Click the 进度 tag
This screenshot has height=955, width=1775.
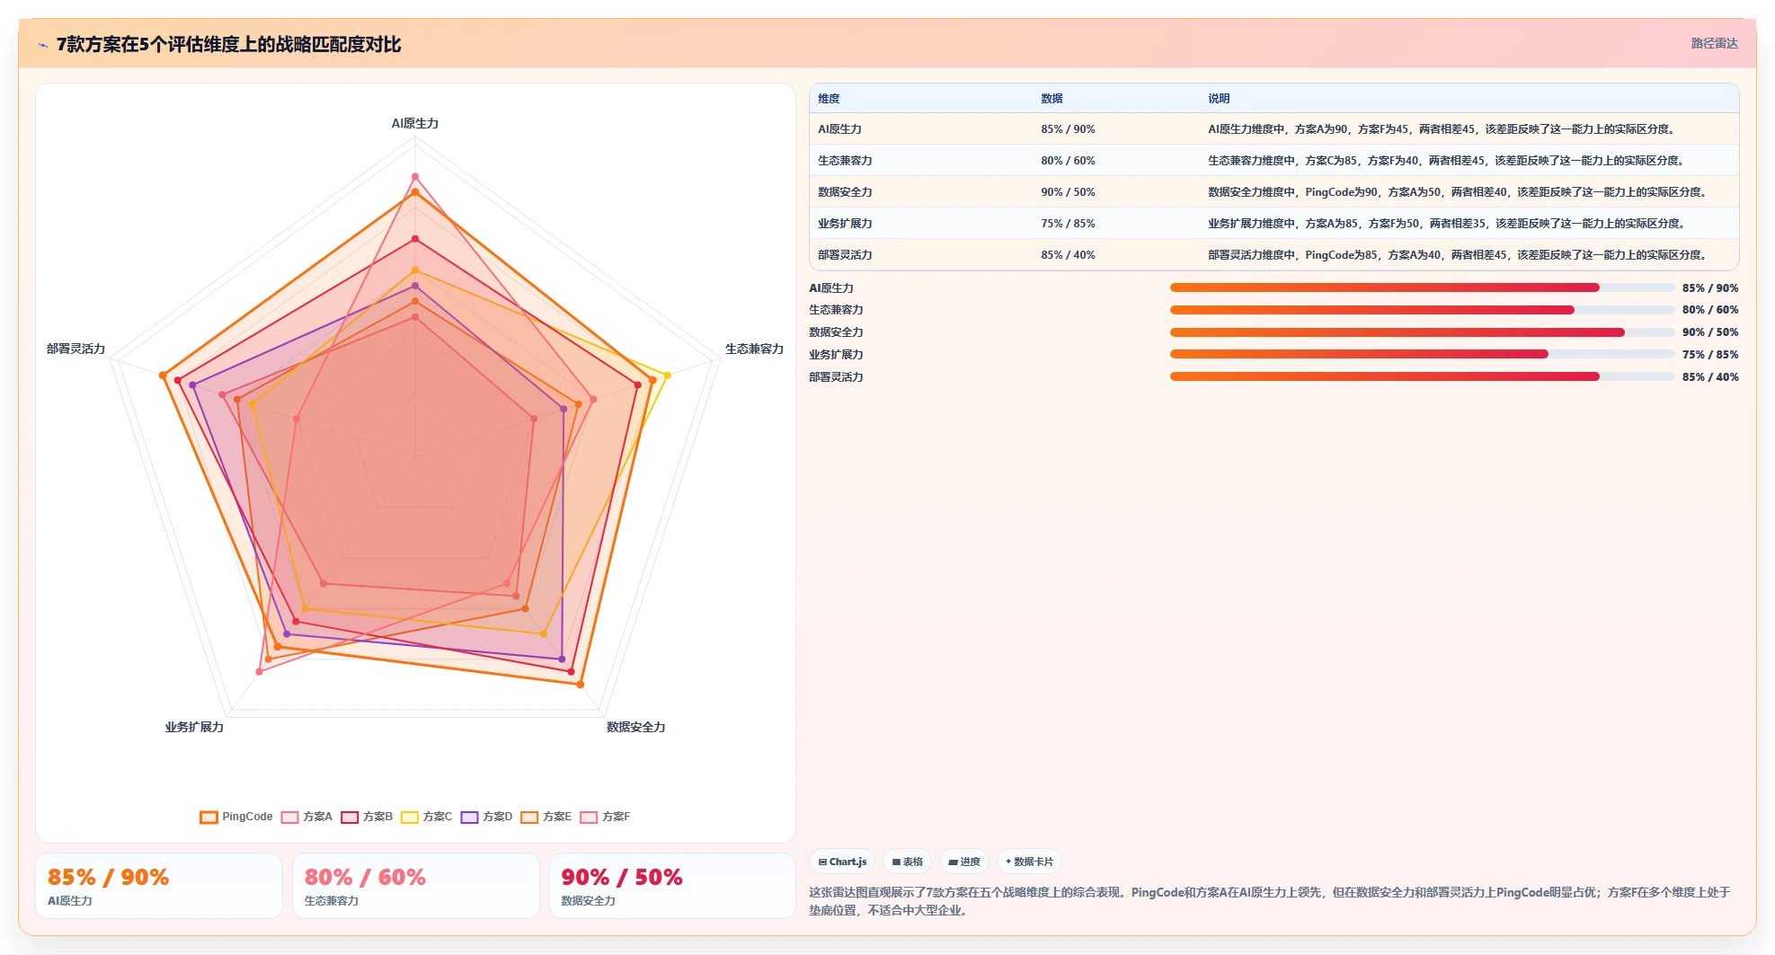(x=964, y=862)
